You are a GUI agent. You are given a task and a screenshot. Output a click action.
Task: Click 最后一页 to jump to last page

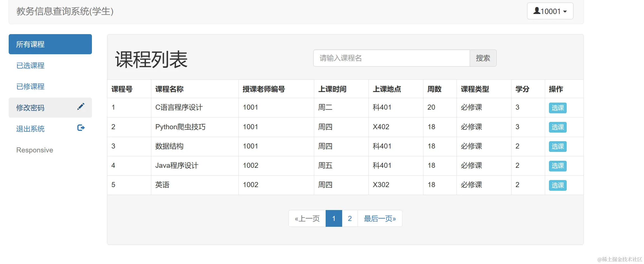[380, 218]
